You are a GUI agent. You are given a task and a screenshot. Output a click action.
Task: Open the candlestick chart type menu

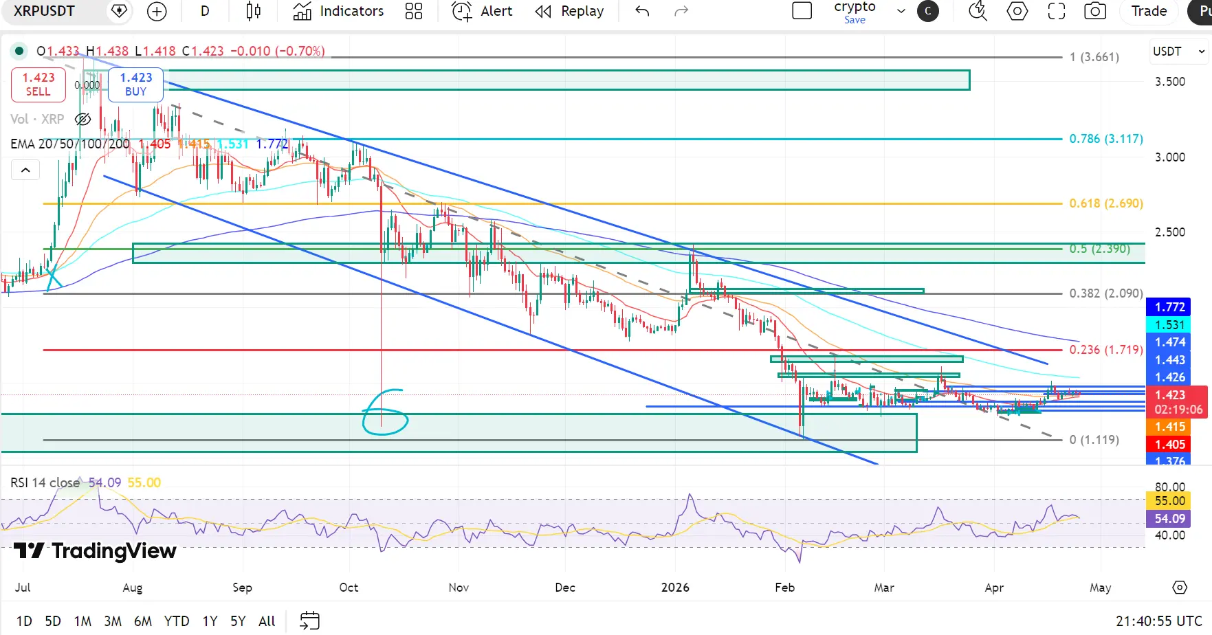pyautogui.click(x=253, y=11)
